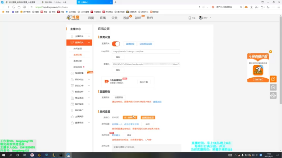Open Windows Start menu
The height and width of the screenshot is (158, 282).
pos(4,155)
